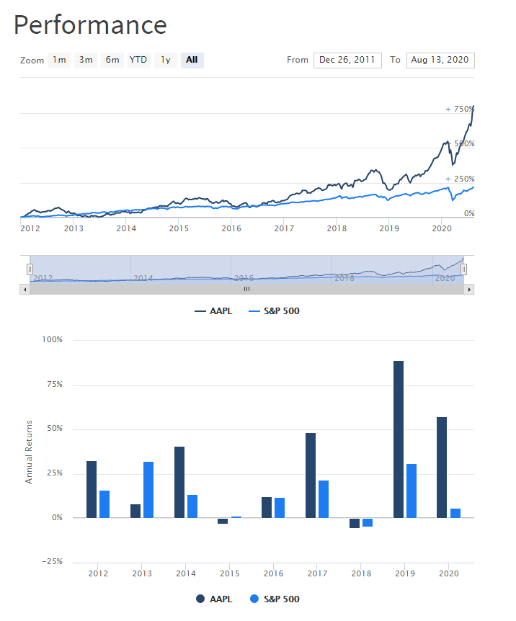Click the −25% label on bar chart axis
This screenshot has height=621, width=516.
[53, 562]
